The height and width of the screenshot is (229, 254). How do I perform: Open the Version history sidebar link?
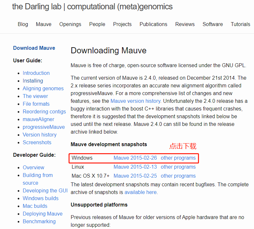click(x=40, y=135)
